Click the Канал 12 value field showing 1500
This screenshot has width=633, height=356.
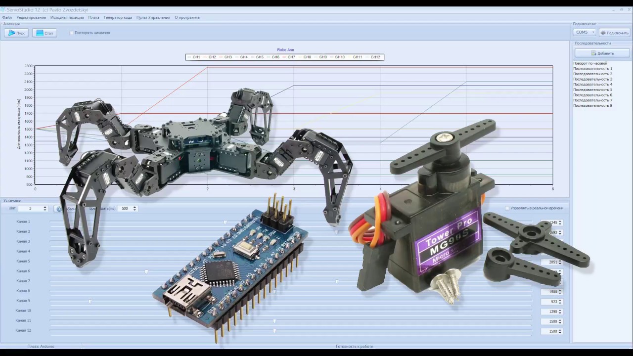coord(552,331)
